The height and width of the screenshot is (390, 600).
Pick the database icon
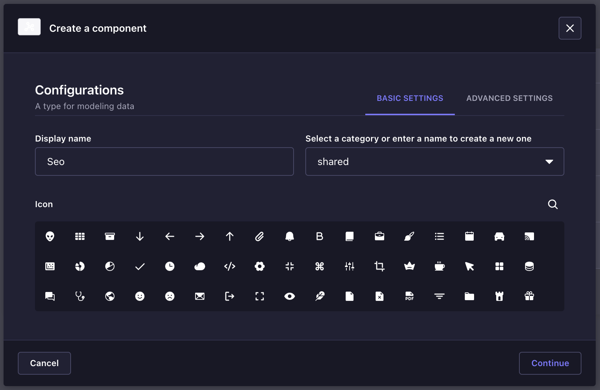(x=530, y=266)
